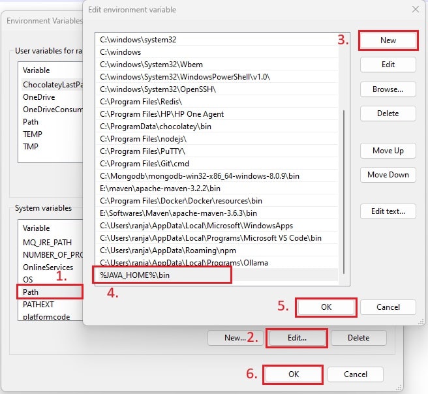Select the C:\windows\System32\Wbem entry
The width and height of the screenshot is (428, 394).
tap(217, 65)
